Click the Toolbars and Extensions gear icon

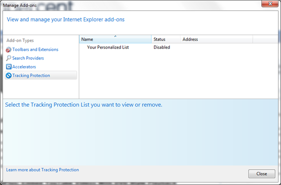pyautogui.click(x=8, y=50)
